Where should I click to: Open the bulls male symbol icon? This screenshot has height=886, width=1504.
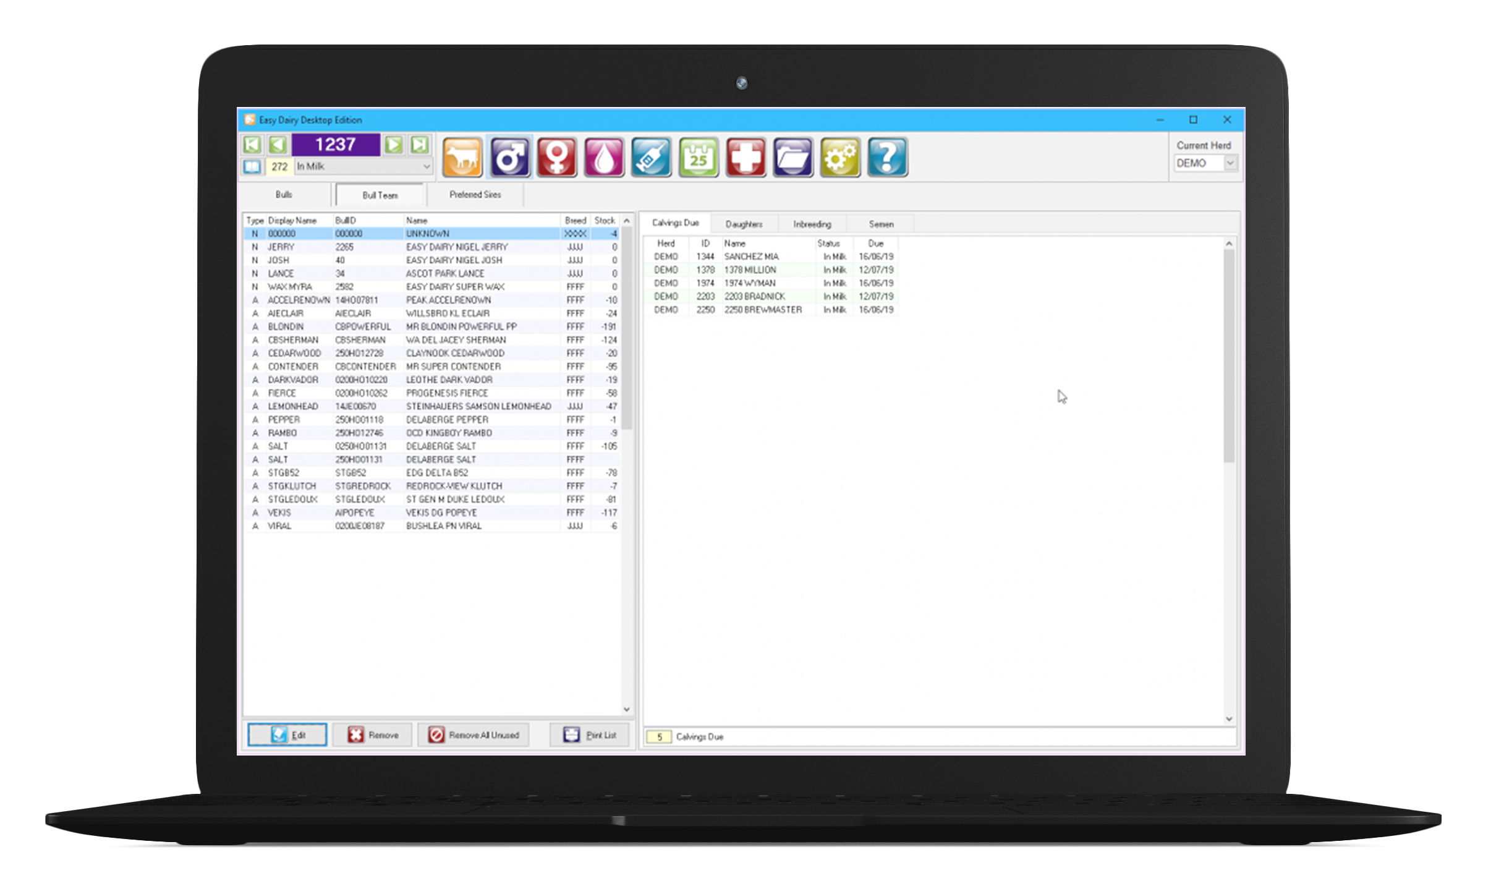[509, 157]
